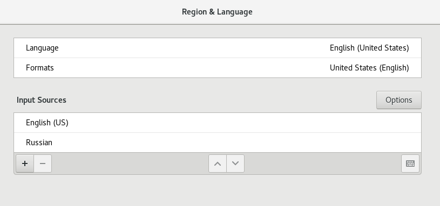The height and width of the screenshot is (206, 440).
Task: Open the Formats setting row
Action: [x=218, y=68]
